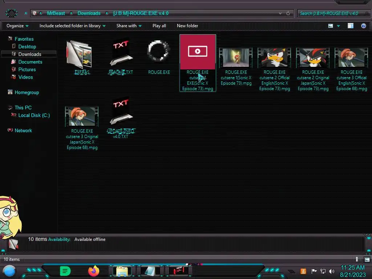Click the Help question mark icon
The height and width of the screenshot is (279, 372).
pos(363,26)
